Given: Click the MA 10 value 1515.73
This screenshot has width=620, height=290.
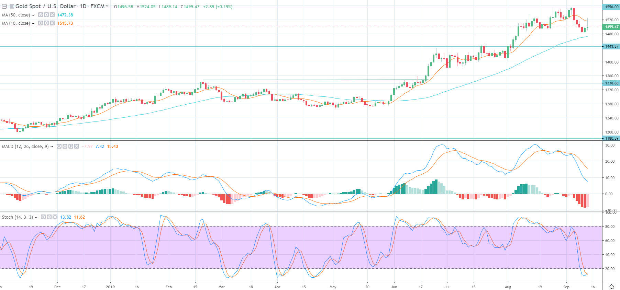Looking at the screenshot, I should [65, 23].
